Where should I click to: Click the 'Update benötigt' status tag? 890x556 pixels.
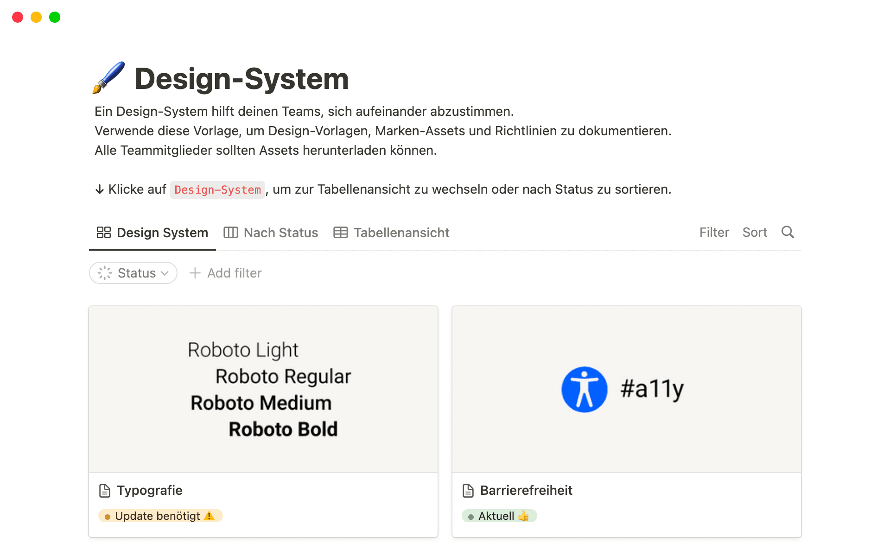tap(160, 516)
